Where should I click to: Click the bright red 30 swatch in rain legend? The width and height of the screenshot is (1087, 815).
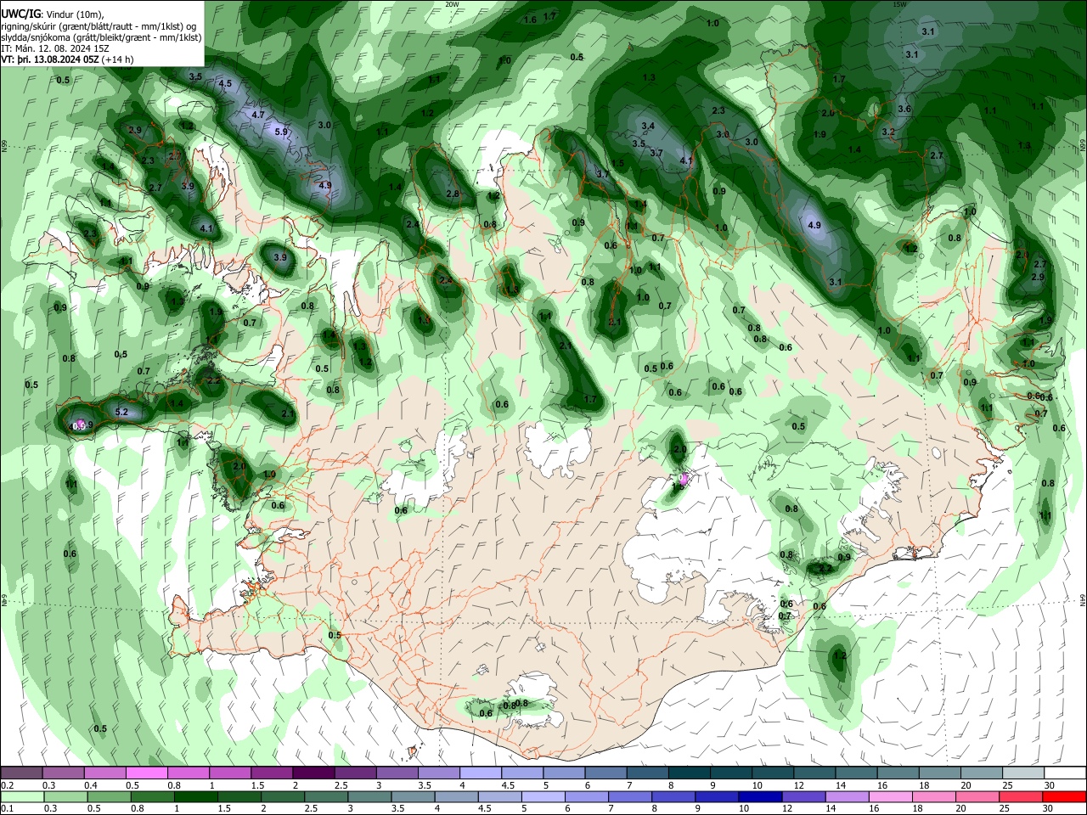tap(1064, 797)
